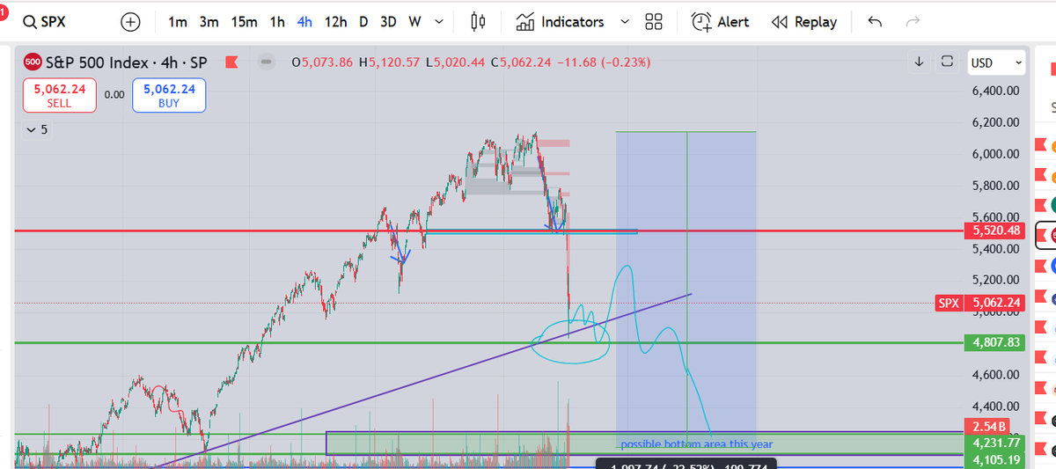The image size is (1056, 469).
Task: Switch to the D daily timeframe
Action: point(363,22)
